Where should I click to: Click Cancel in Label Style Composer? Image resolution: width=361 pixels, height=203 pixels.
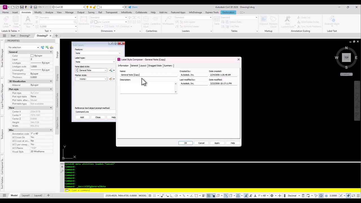201,143
